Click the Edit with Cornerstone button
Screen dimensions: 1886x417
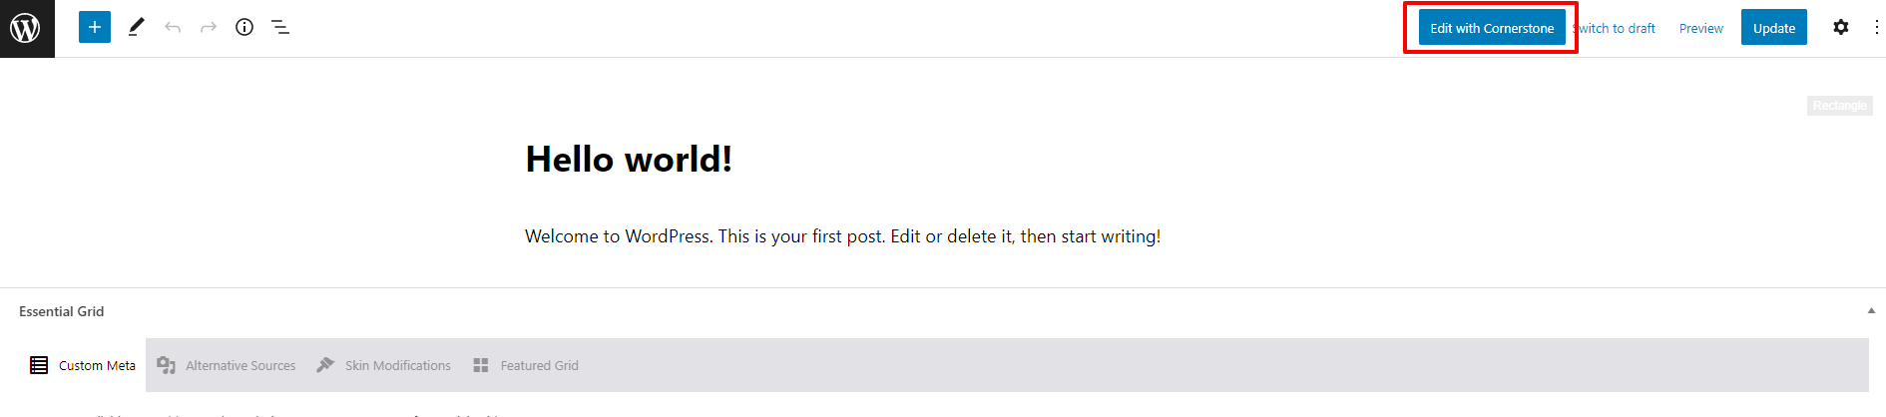pyautogui.click(x=1492, y=28)
